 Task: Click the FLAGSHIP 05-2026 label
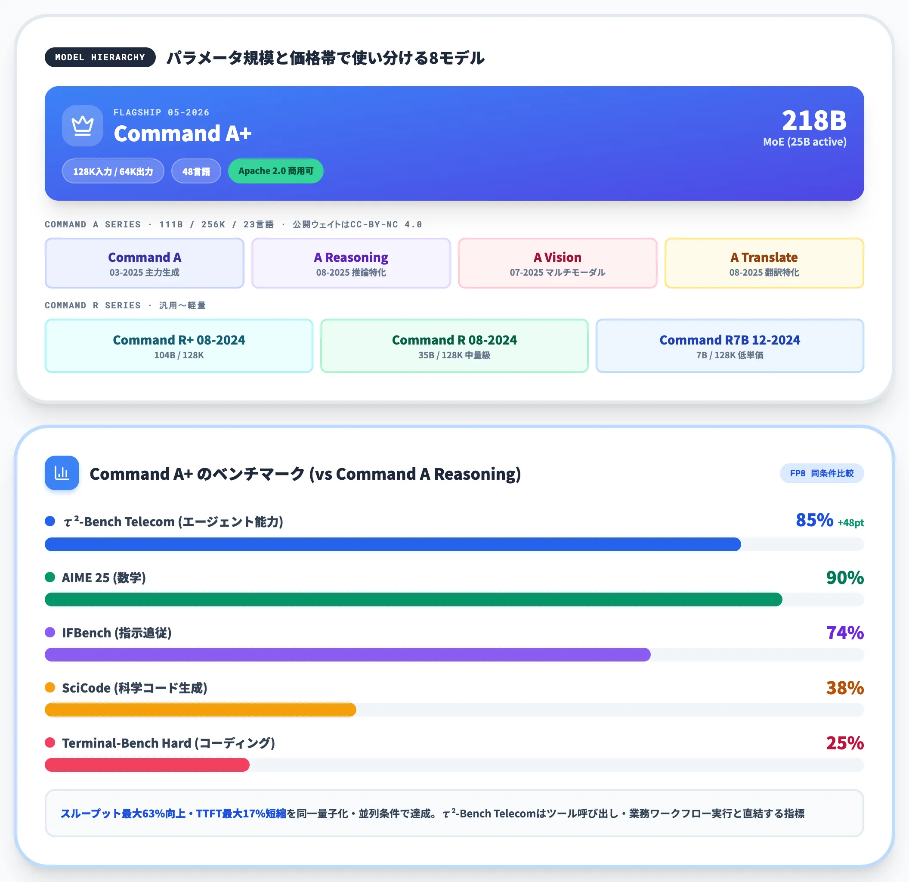pos(161,112)
